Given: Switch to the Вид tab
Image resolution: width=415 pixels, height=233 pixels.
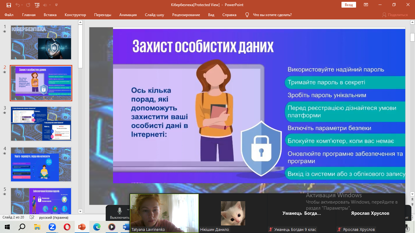Looking at the screenshot, I should [211, 15].
